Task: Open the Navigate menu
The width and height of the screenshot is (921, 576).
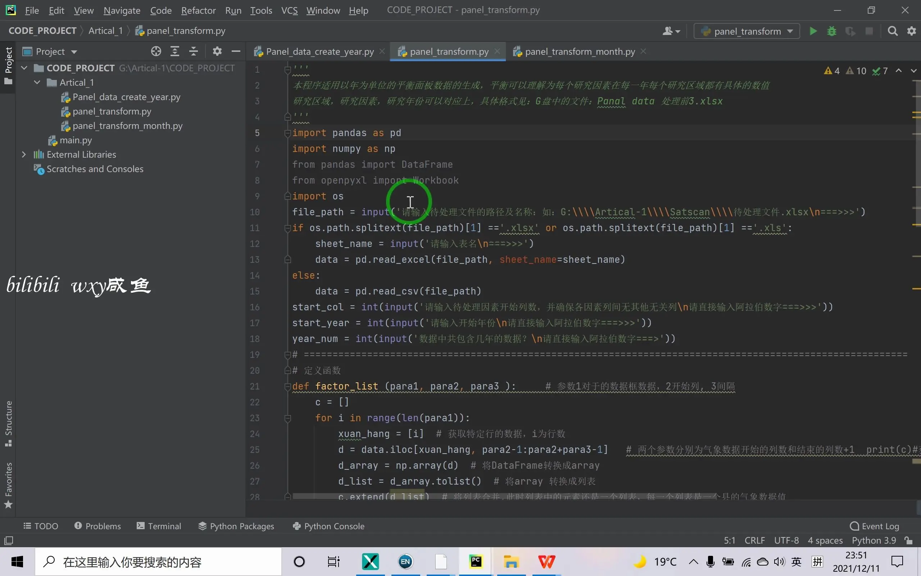Action: click(122, 10)
